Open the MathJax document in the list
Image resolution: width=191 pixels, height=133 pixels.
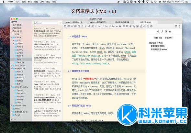click(47, 112)
